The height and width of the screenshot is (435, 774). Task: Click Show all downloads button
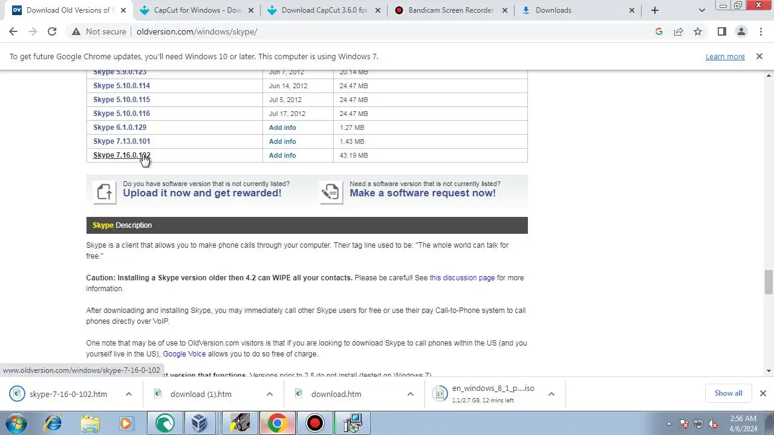[728, 393]
